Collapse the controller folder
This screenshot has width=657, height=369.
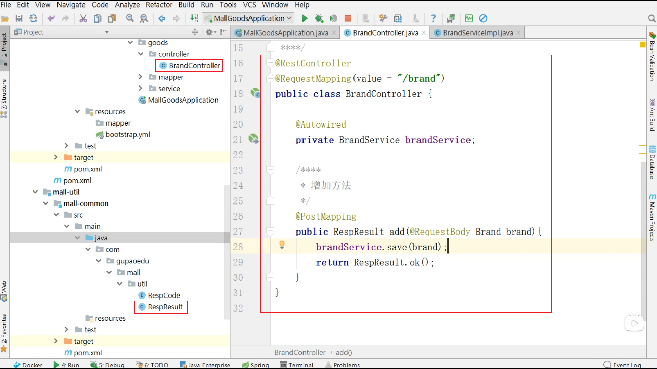point(141,54)
